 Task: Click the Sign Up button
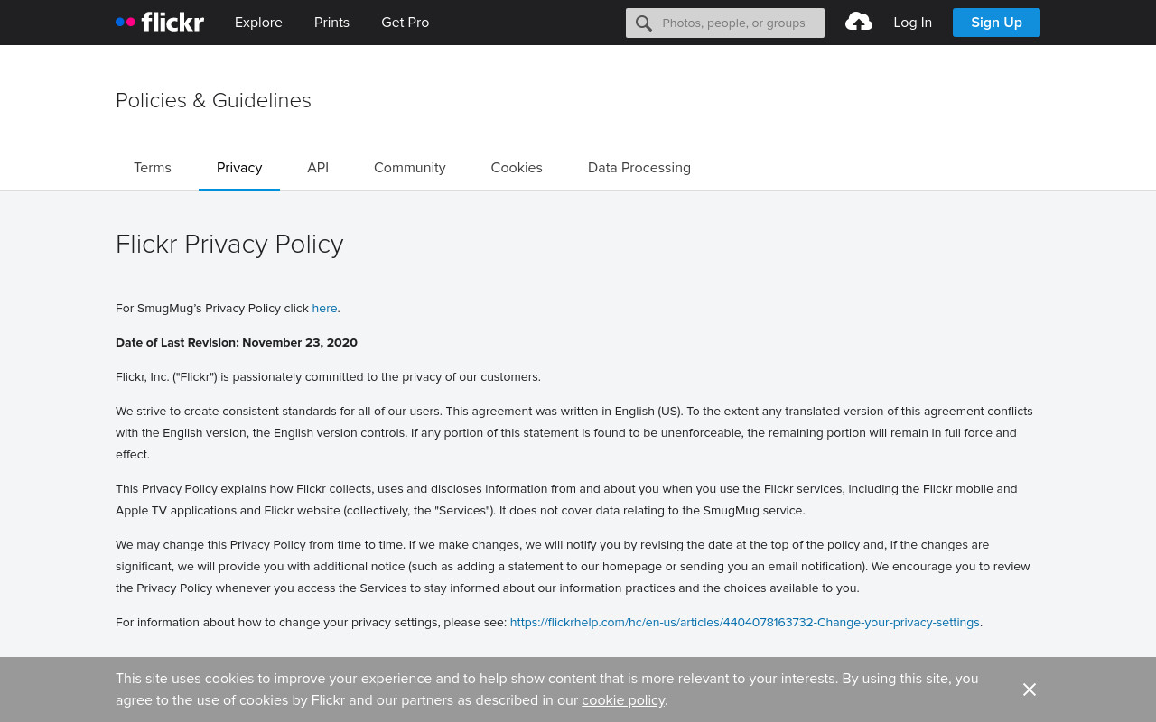pyautogui.click(x=996, y=23)
